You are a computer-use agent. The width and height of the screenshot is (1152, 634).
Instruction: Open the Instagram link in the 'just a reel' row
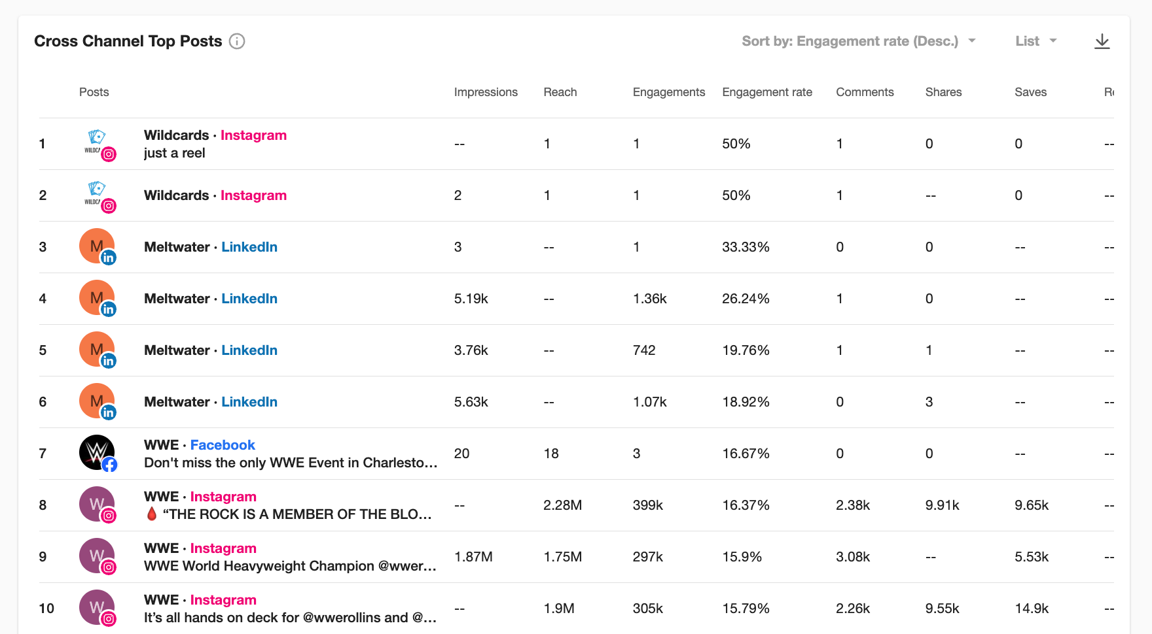pyautogui.click(x=253, y=135)
